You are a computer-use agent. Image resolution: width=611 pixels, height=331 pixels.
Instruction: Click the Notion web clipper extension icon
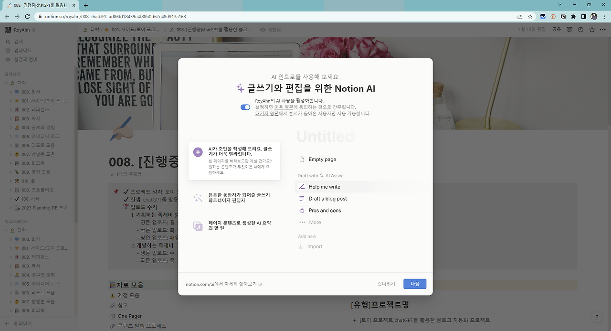point(563,16)
